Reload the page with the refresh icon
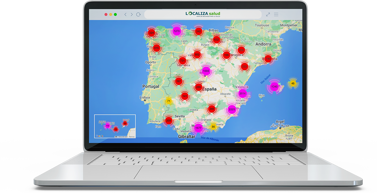The image size is (377, 194). point(138,14)
